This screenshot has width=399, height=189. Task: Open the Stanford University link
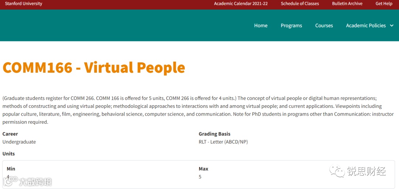(x=24, y=4)
